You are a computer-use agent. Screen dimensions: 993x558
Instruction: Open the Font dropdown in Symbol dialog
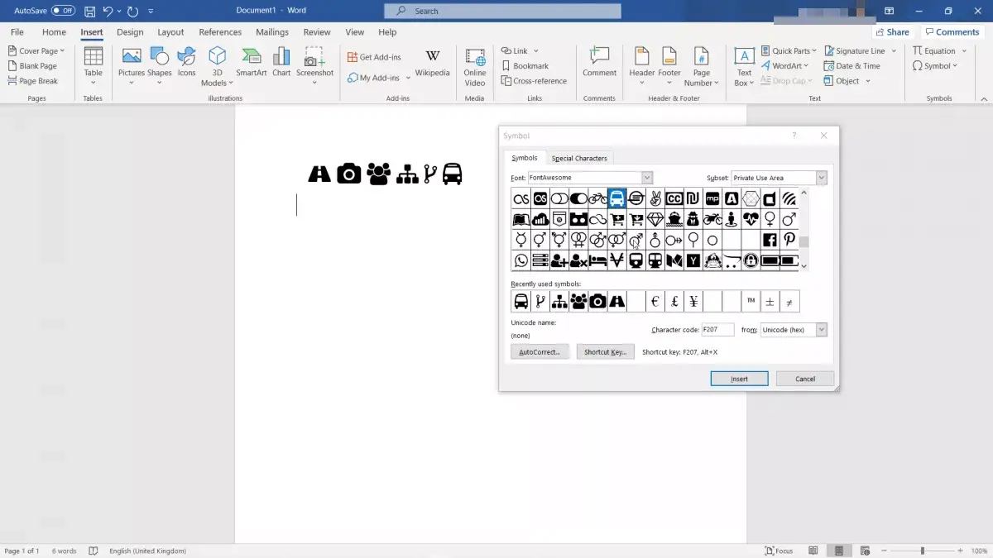pyautogui.click(x=647, y=178)
